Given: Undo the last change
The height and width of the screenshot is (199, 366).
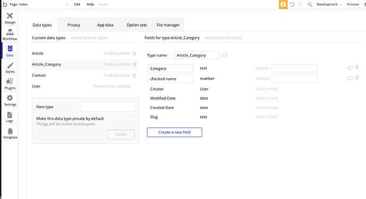Looking at the screenshot, I should click(292, 4).
